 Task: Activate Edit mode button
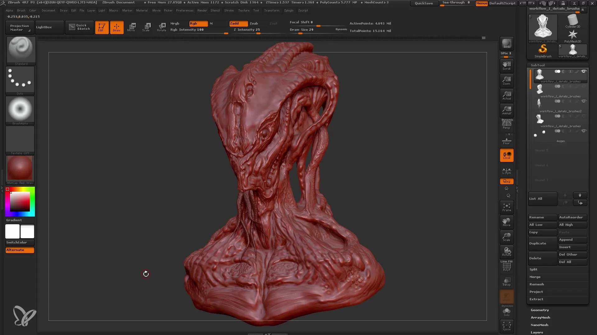[x=102, y=27]
